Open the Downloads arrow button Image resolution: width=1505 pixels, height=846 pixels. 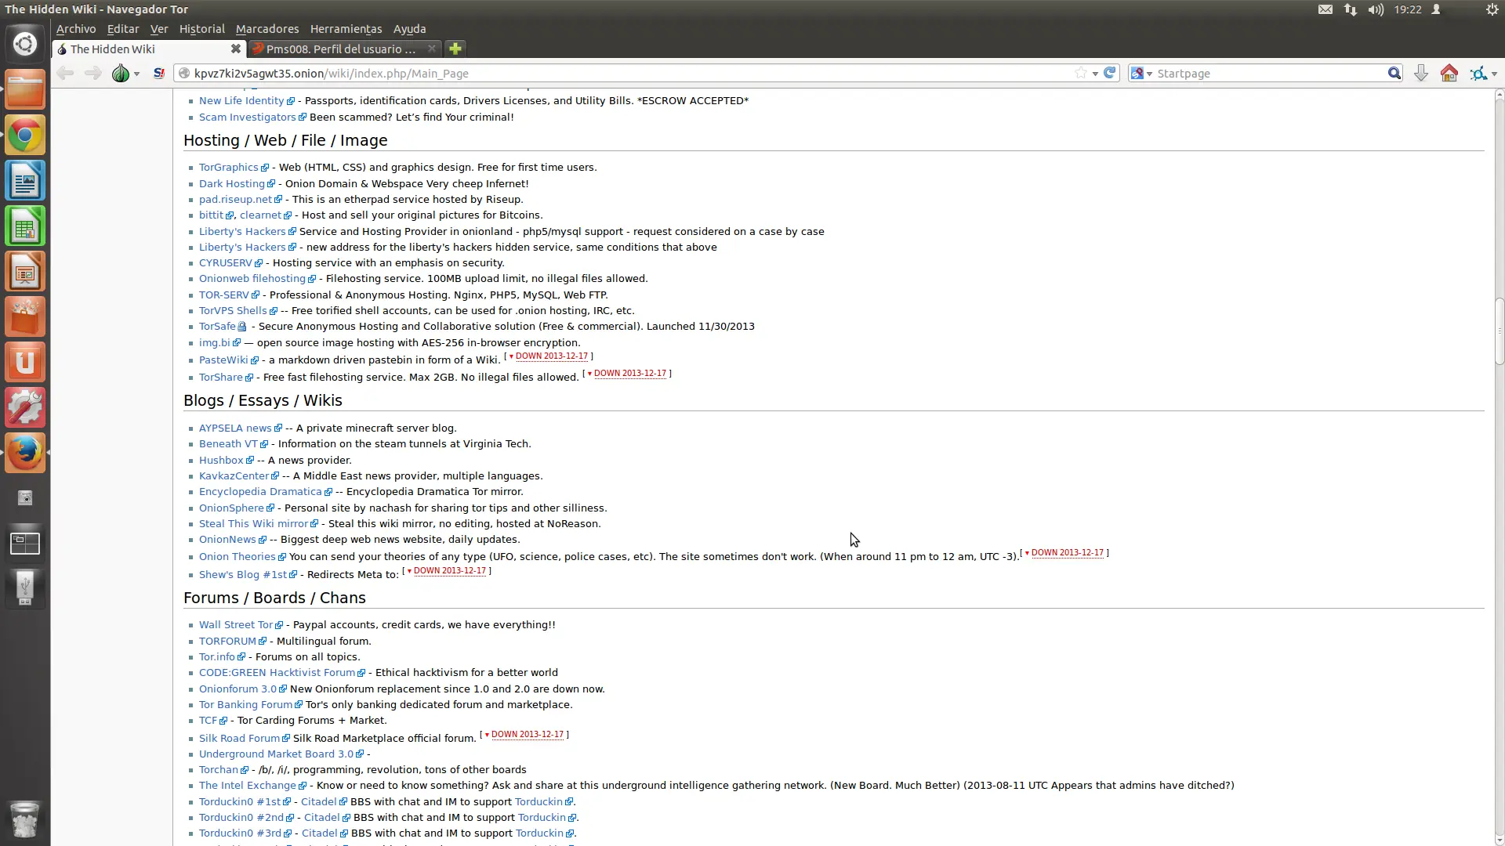[1420, 74]
